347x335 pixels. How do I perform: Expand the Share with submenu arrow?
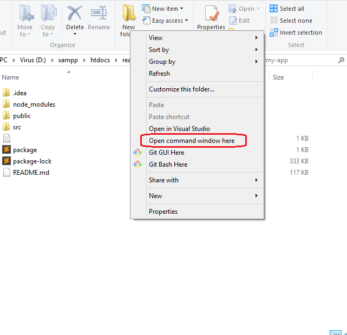pos(256,180)
